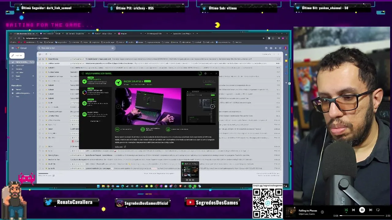This screenshot has width=392, height=220.
Task: Open Chrome's tab search dropdown
Action: pos(11,34)
